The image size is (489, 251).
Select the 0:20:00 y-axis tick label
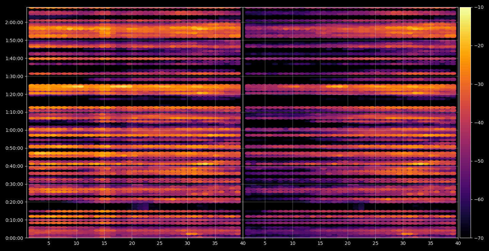pos(14,202)
